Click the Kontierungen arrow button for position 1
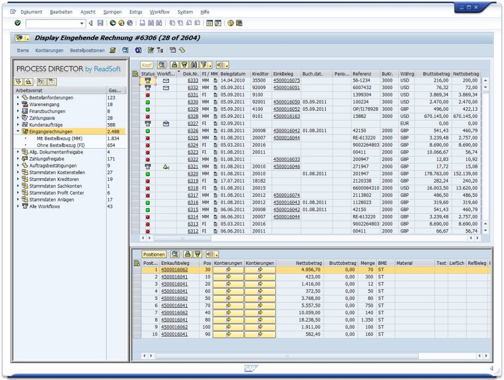The height and width of the screenshot is (380, 504). coord(228,270)
